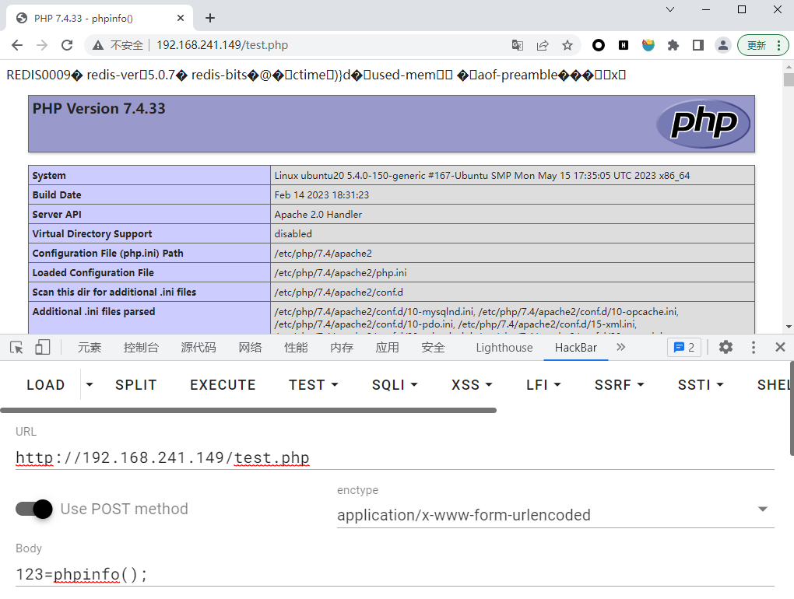Open the XSS dropdown menu
Screen dimensions: 794x599
(472, 385)
